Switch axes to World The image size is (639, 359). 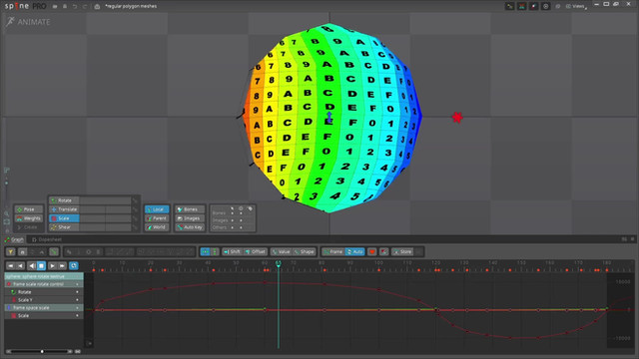coord(157,227)
